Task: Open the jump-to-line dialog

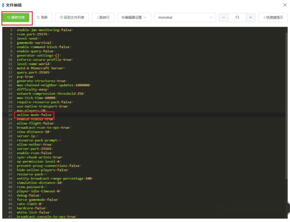Action: click(103, 18)
